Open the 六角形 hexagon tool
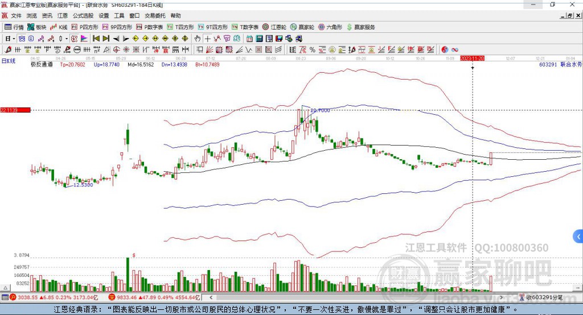This screenshot has height=315, width=583. 330,27
